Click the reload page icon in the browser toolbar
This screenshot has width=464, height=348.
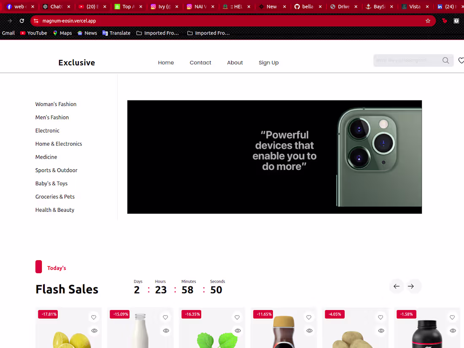pos(22,20)
